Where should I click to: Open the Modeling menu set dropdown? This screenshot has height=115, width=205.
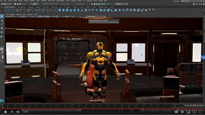tap(6, 4)
